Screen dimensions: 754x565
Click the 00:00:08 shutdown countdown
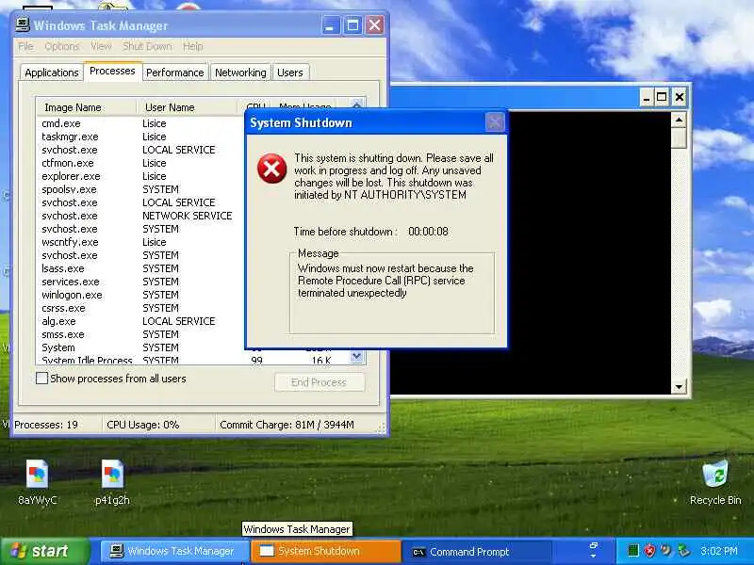(x=428, y=232)
